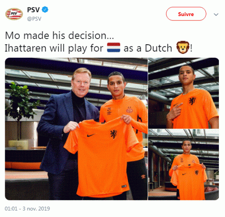The image size is (225, 217).
Task: Click the PSV profile avatar logo
Action: [x=14, y=14]
